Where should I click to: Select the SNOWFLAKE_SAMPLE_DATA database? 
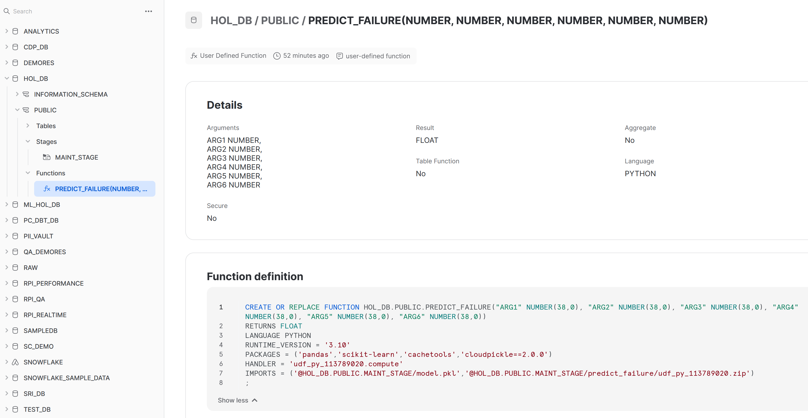[66, 378]
